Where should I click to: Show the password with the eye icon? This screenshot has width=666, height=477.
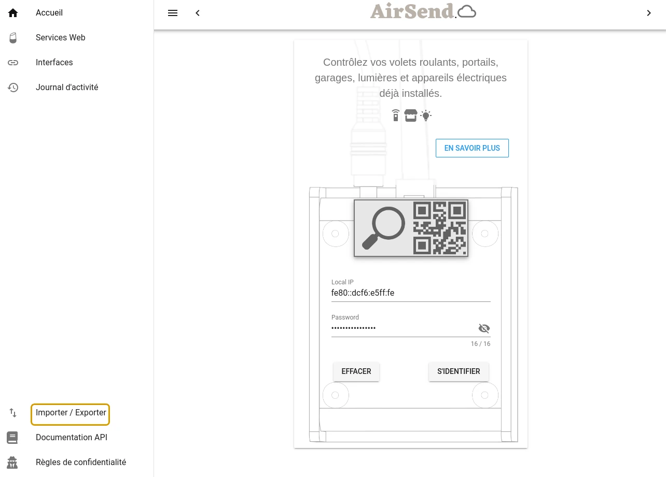pyautogui.click(x=484, y=328)
